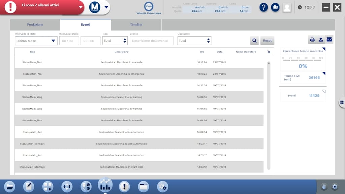Open the folder icon in bottom bar
Screen dimensions: 345x194
pos(9,187)
